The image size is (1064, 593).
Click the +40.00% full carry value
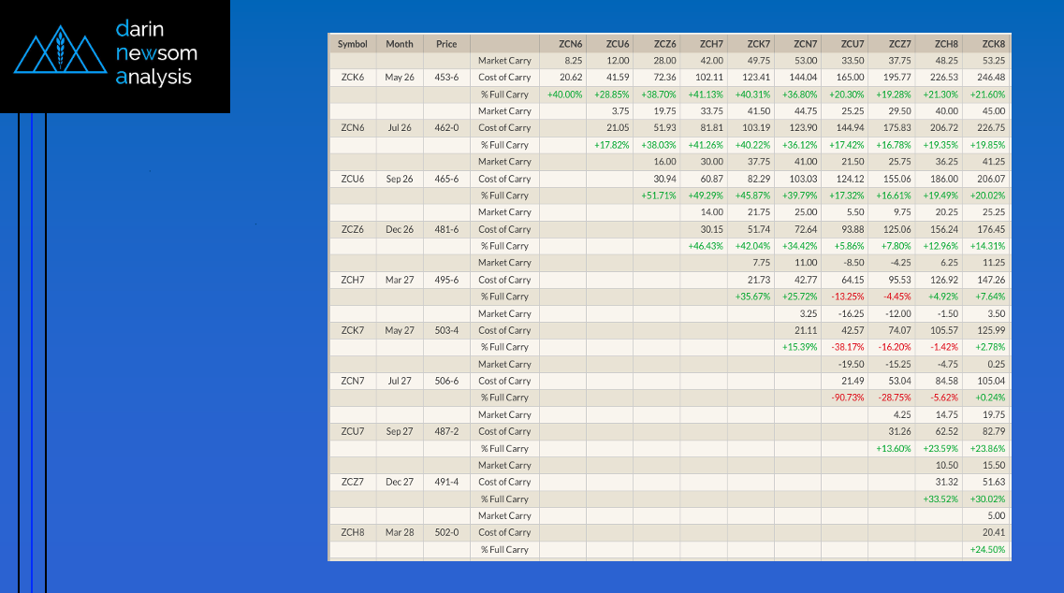pyautogui.click(x=565, y=94)
